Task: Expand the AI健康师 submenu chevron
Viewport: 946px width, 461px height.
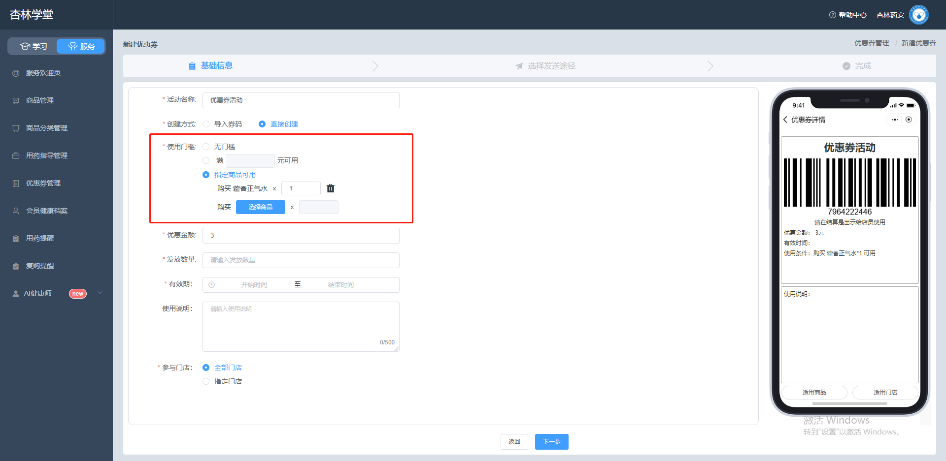Action: pyautogui.click(x=101, y=293)
